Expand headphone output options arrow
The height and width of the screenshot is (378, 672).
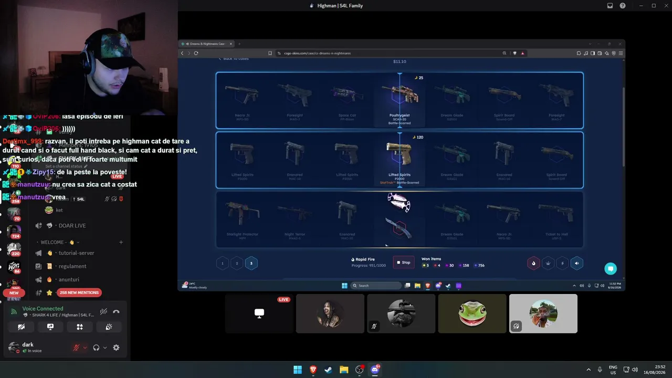[x=105, y=348]
